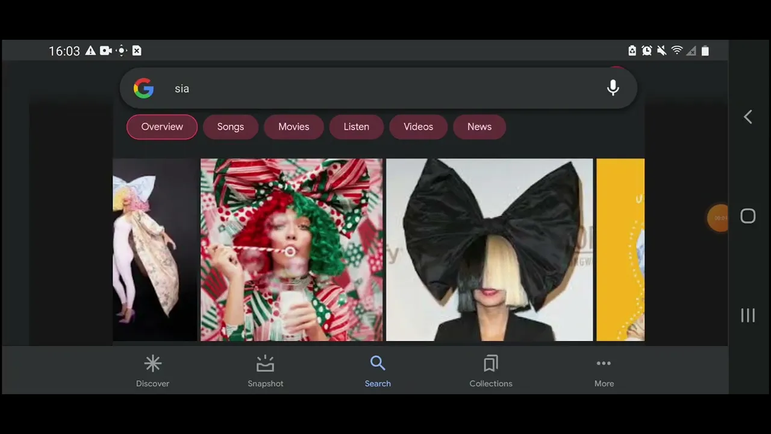Viewport: 771px width, 434px height.
Task: Tap the Android home navigation button
Action: 748,216
